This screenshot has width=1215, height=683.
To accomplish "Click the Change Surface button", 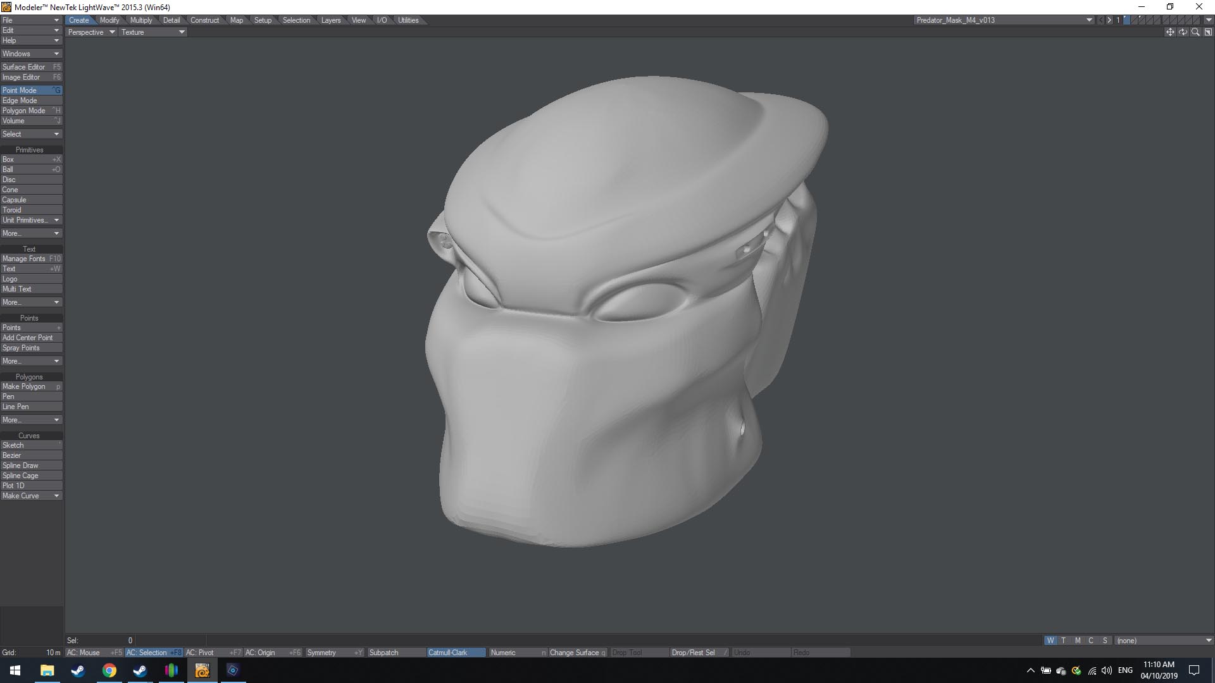I will [578, 653].
